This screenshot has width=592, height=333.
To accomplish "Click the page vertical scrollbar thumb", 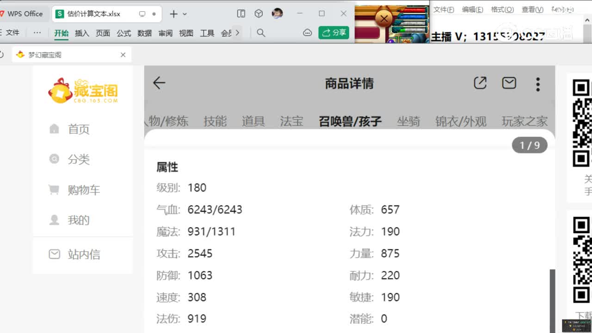I will (552, 301).
